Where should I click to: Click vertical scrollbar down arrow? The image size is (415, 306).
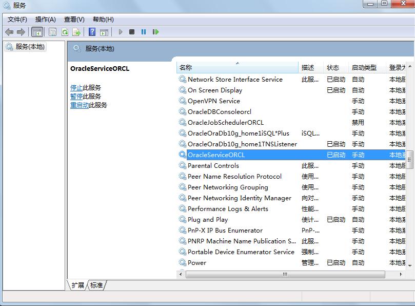[x=410, y=265]
